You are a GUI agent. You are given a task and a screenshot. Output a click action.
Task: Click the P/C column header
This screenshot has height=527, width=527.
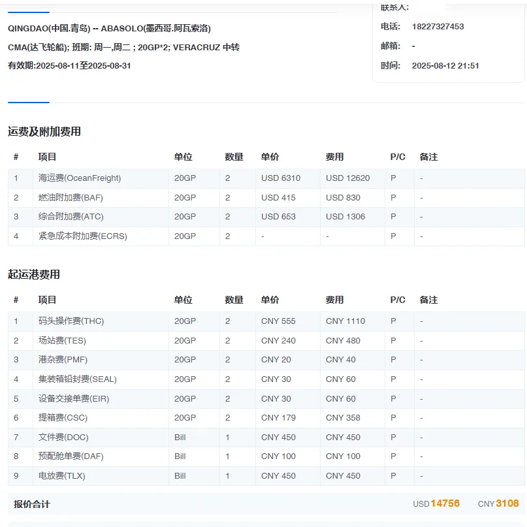tap(397, 157)
